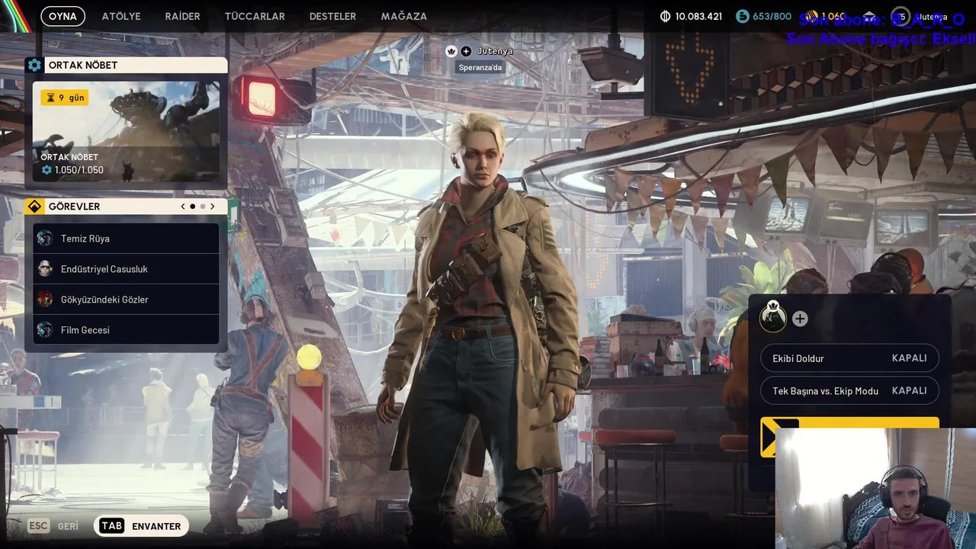Select the first quests page dot

pos(192,207)
